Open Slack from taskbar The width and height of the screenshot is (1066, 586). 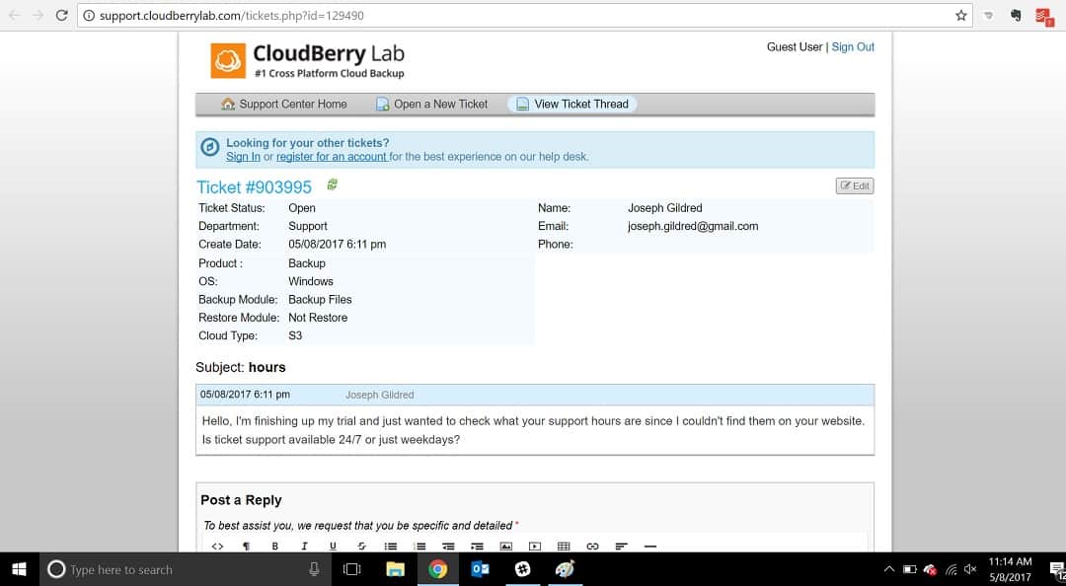[x=523, y=569]
